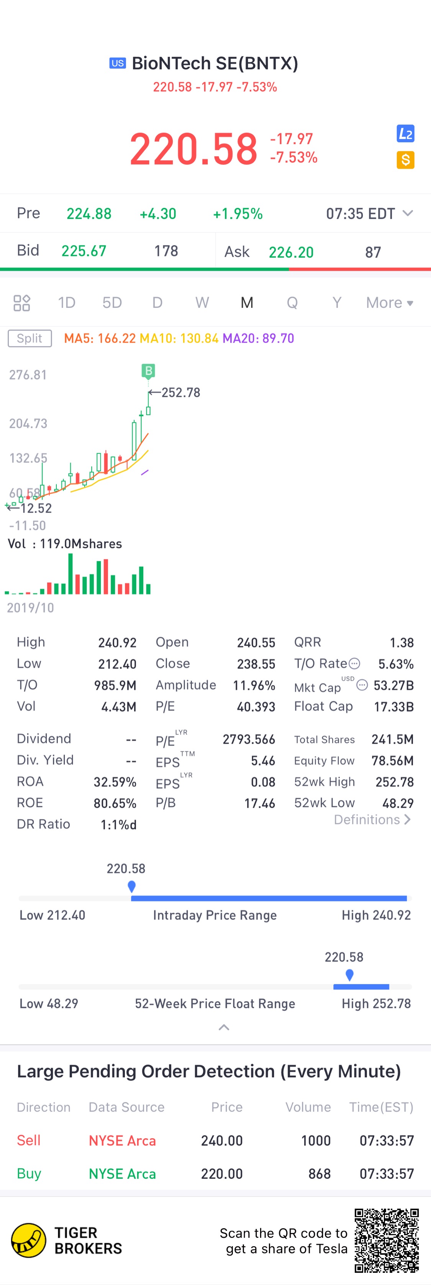The height and width of the screenshot is (1285, 431).
Task: Tap the MA20: 89.70 indicator label
Action: click(259, 338)
